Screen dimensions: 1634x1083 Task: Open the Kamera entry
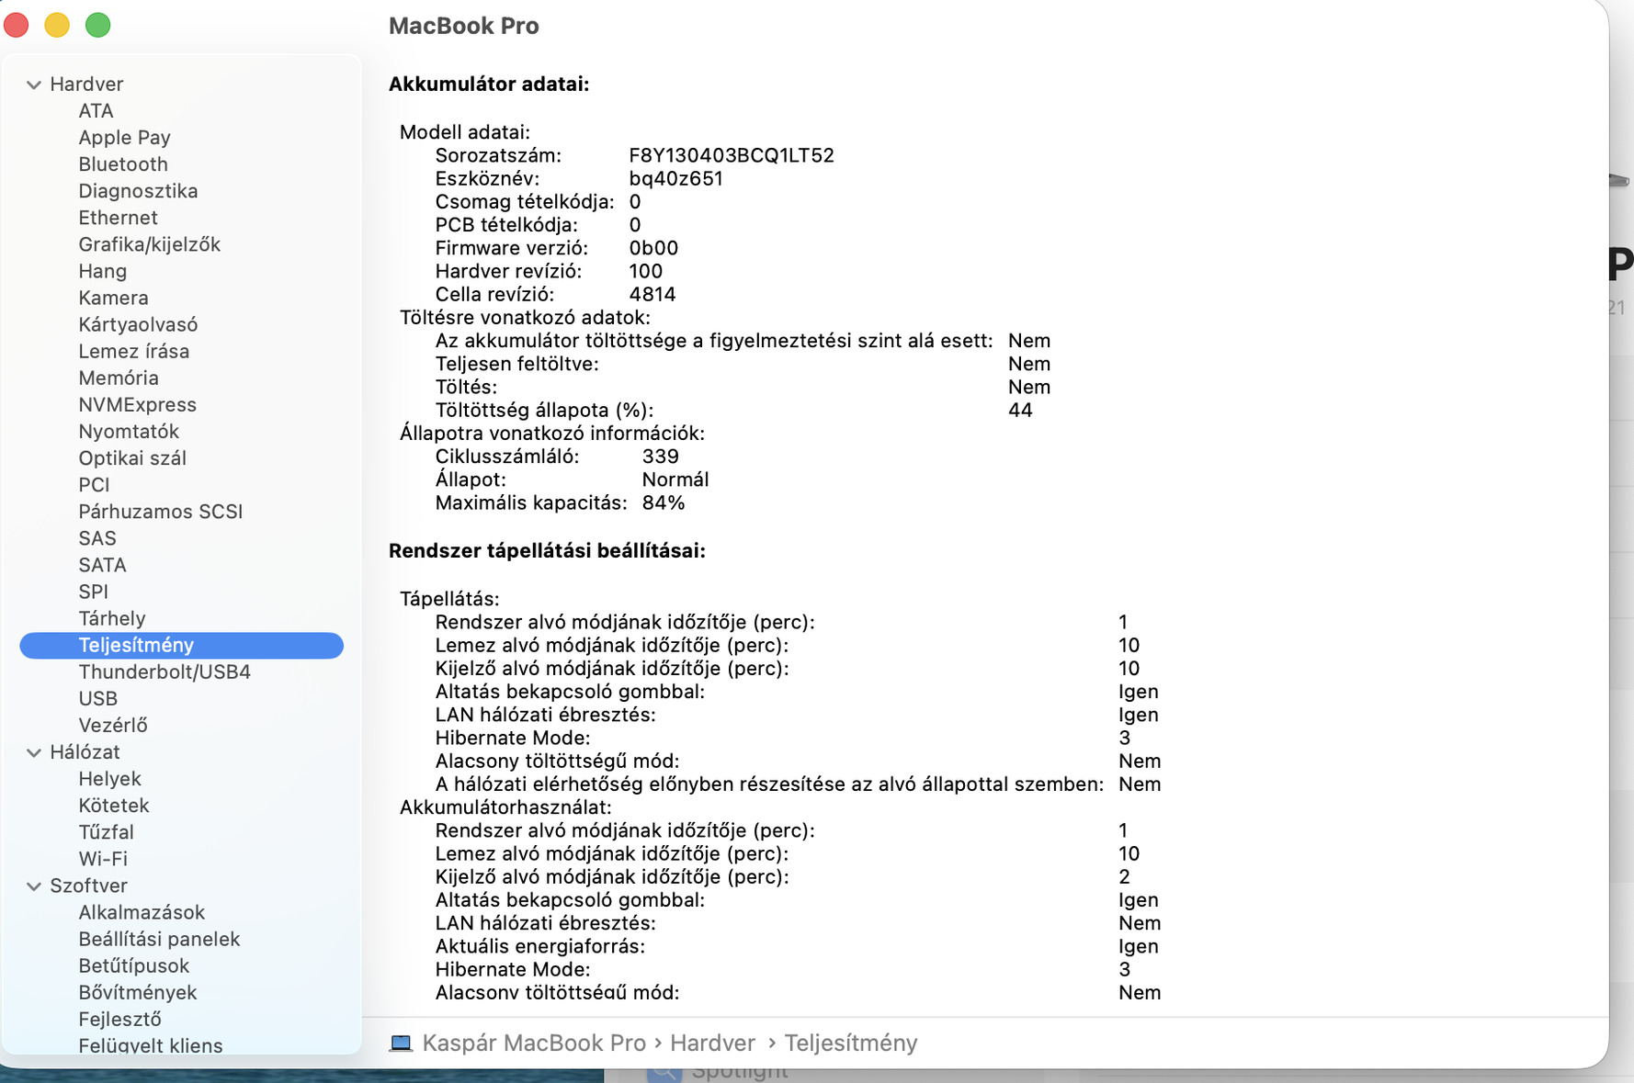113,298
